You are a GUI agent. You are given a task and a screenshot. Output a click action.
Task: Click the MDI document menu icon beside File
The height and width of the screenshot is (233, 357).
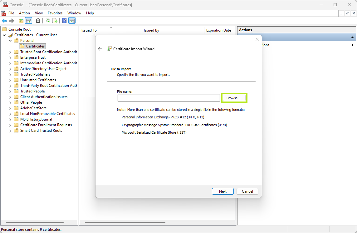point(3,13)
